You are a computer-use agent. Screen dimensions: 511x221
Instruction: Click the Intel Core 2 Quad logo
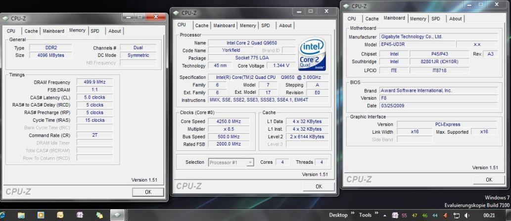tap(312, 54)
